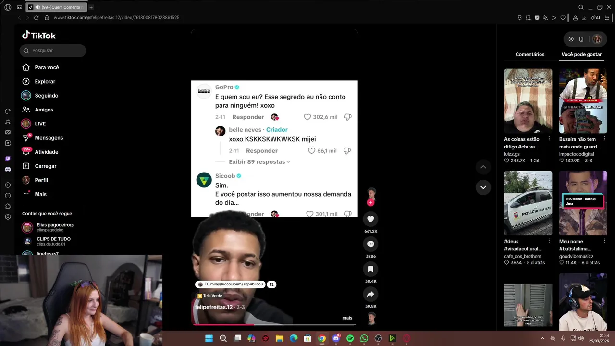Go to next video with down chevron

[483, 187]
